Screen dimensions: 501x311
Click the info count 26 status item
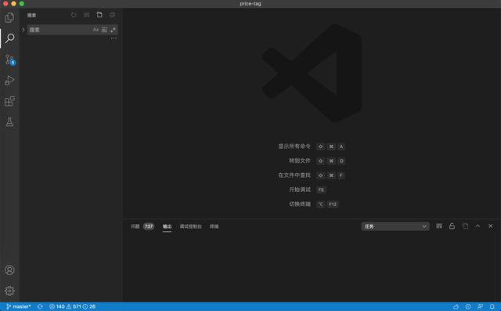[89, 306]
